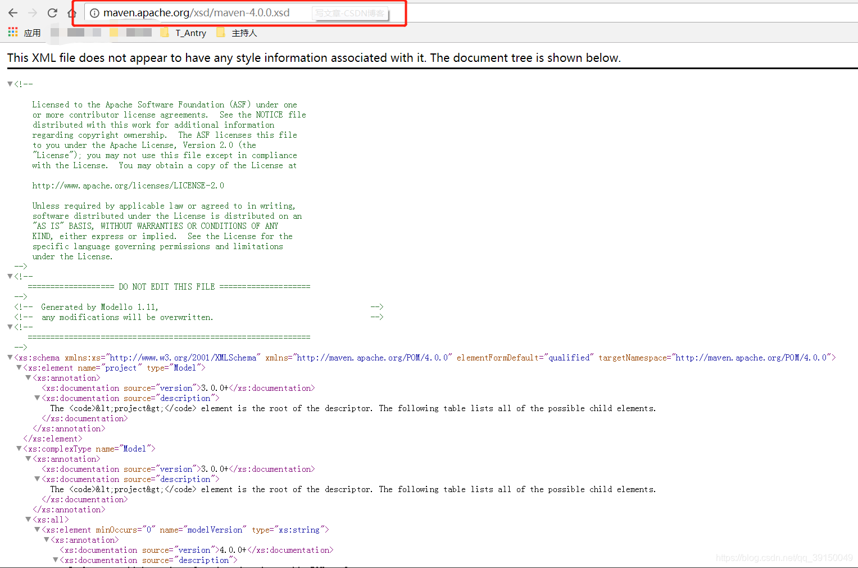Click "Generated by Modello 1.11," comment text
This screenshot has height=568, width=858.
(99, 307)
